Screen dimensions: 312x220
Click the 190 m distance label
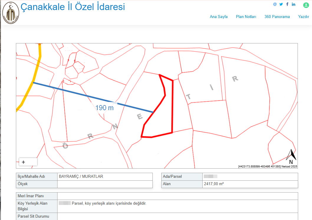tap(104, 108)
